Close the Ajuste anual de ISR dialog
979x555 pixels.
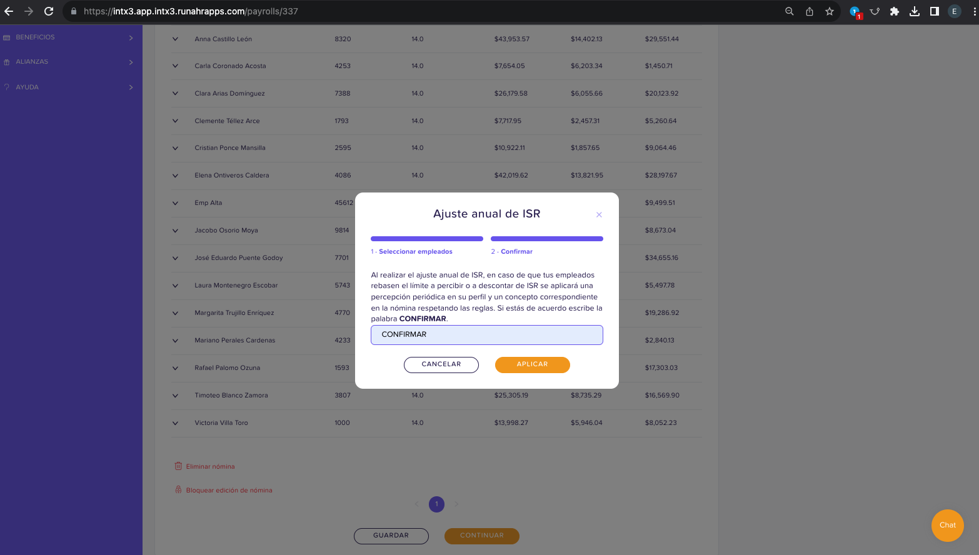(x=599, y=214)
